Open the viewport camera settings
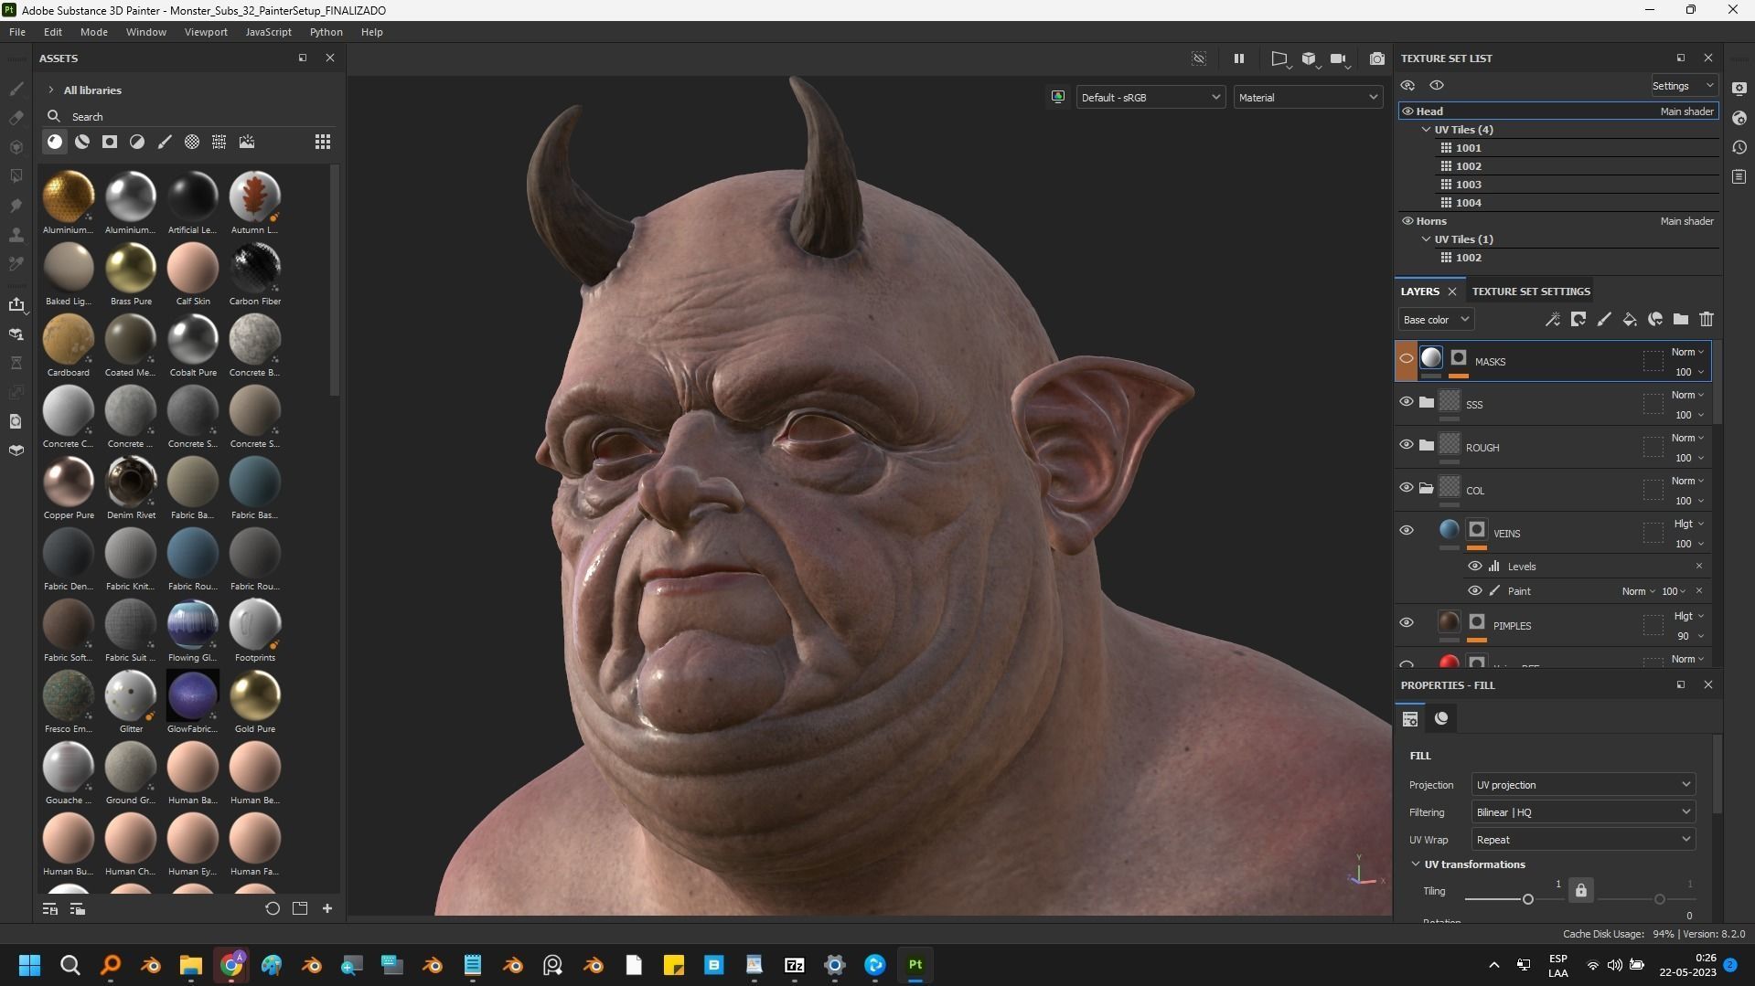 (x=1339, y=58)
